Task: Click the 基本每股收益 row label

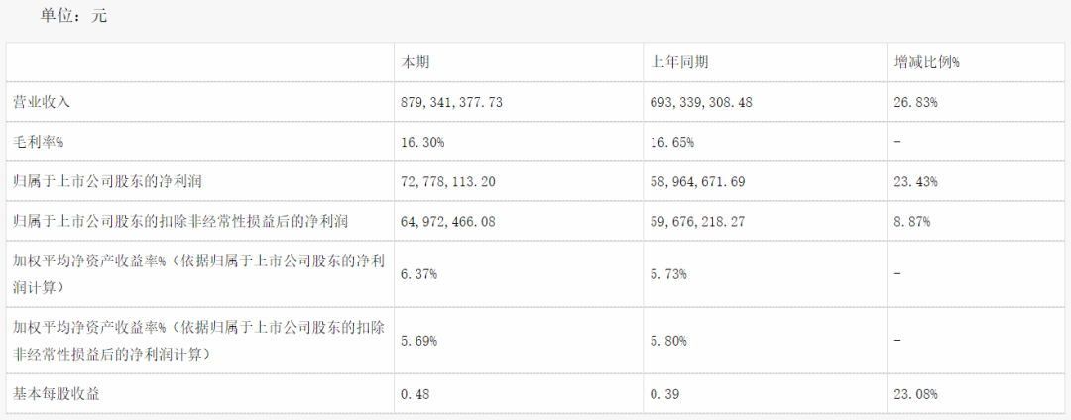Action: (x=57, y=393)
